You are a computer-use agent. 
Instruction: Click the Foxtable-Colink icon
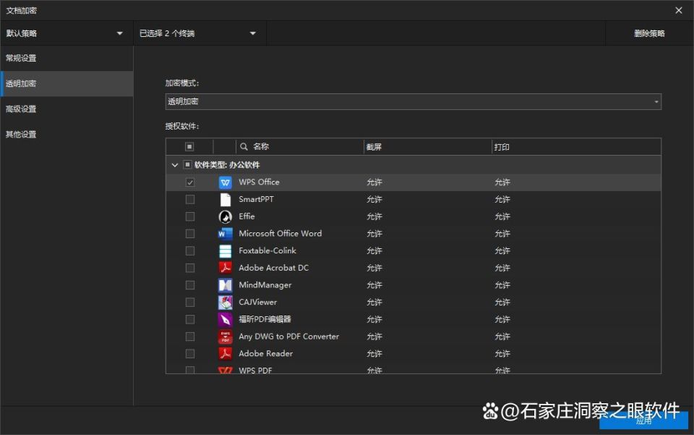coord(226,251)
